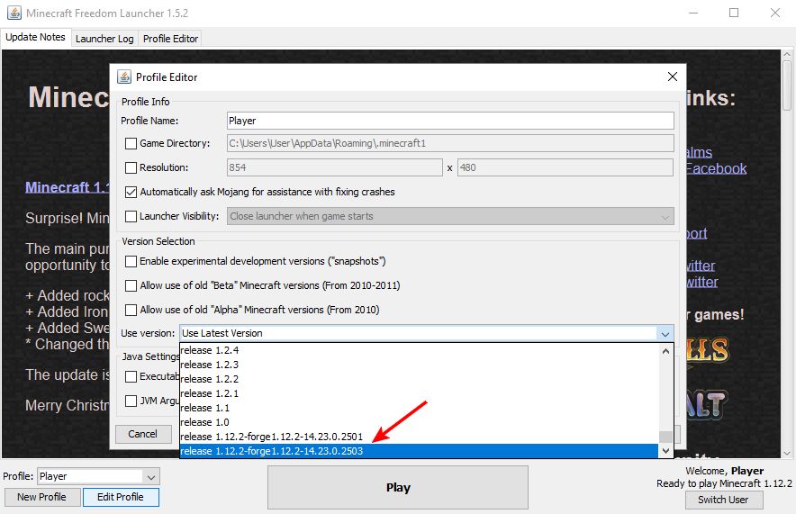Click the Profile Name text field
Viewport: 796px width, 514px height.
coord(450,121)
